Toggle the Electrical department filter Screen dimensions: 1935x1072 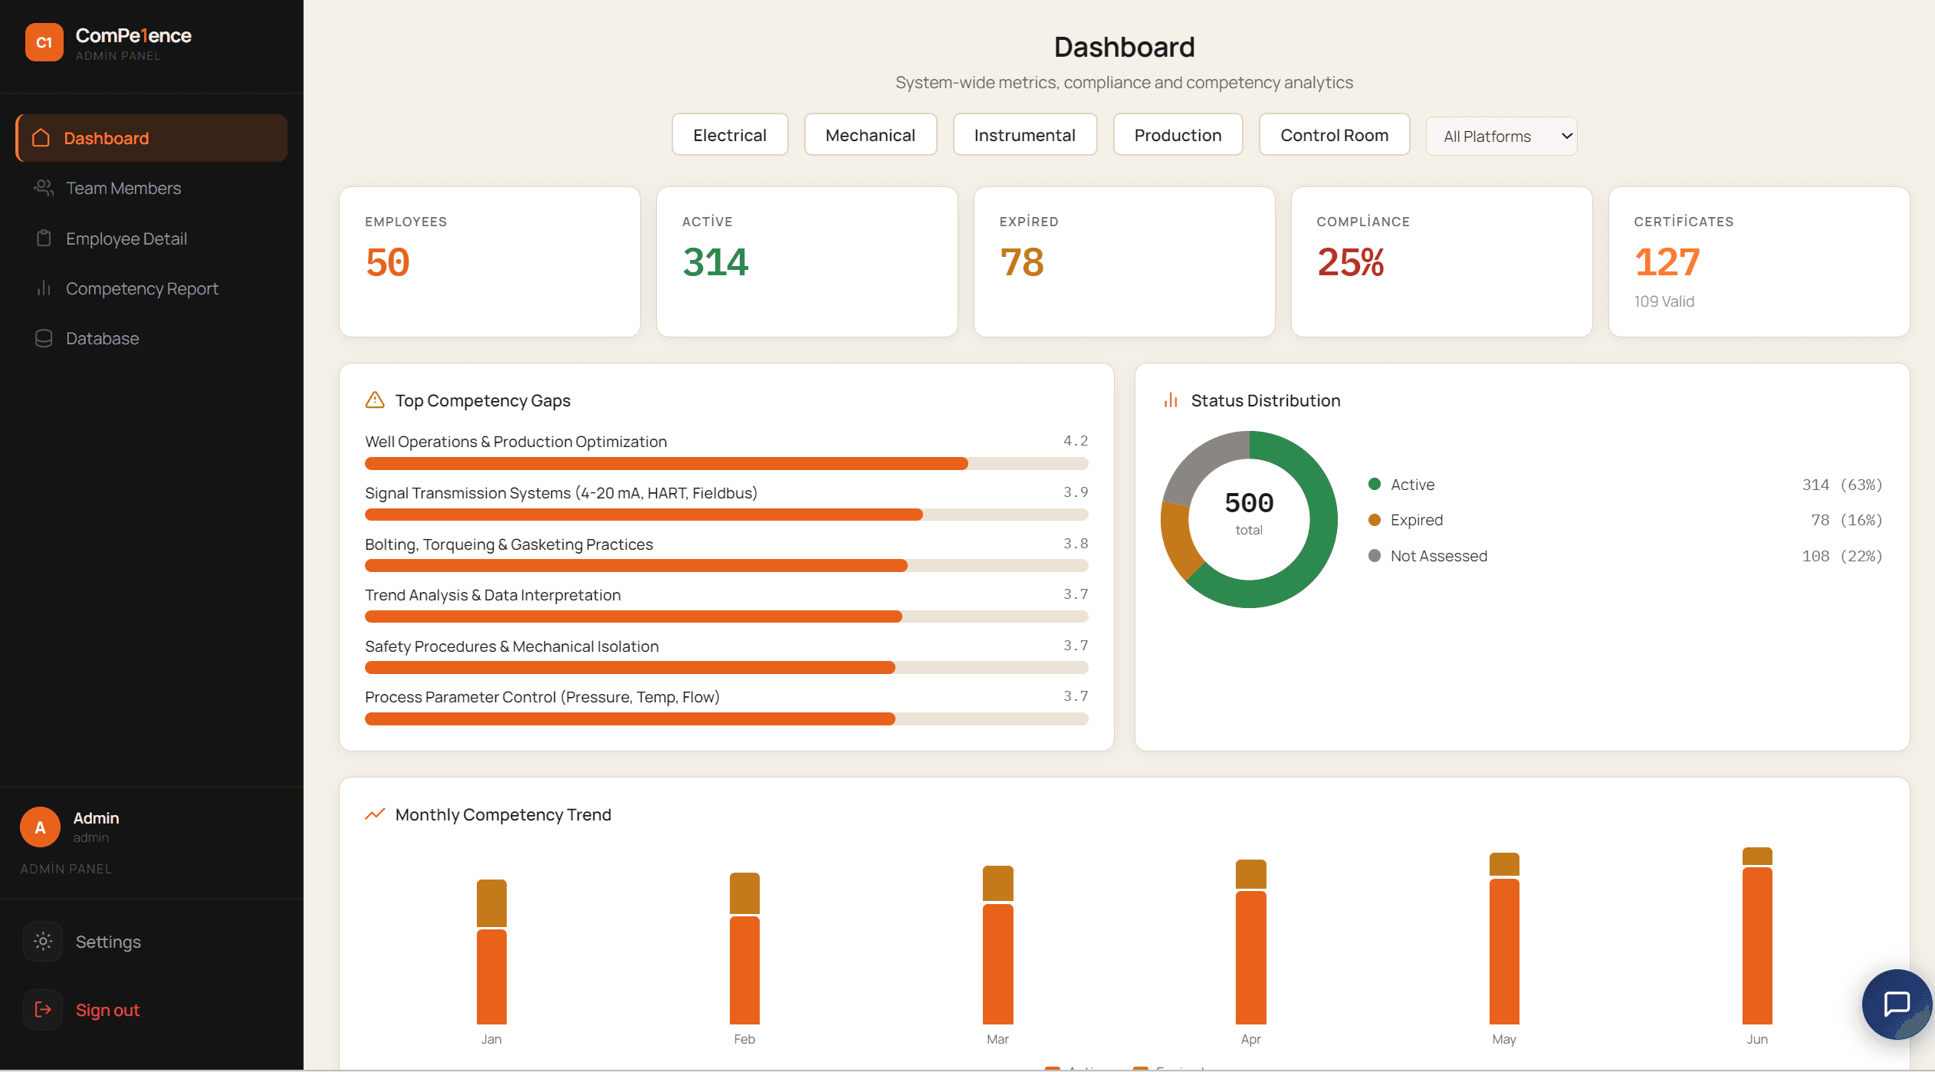729,135
